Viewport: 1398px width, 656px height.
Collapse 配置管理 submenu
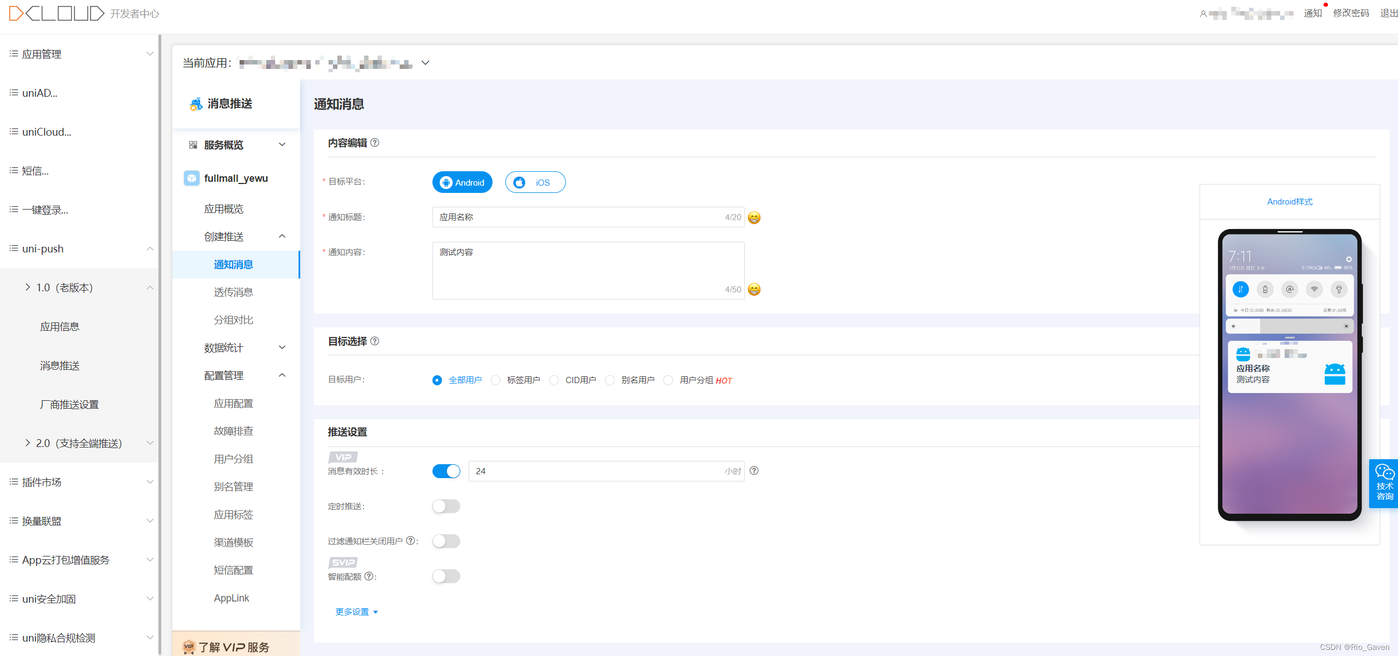pos(282,375)
